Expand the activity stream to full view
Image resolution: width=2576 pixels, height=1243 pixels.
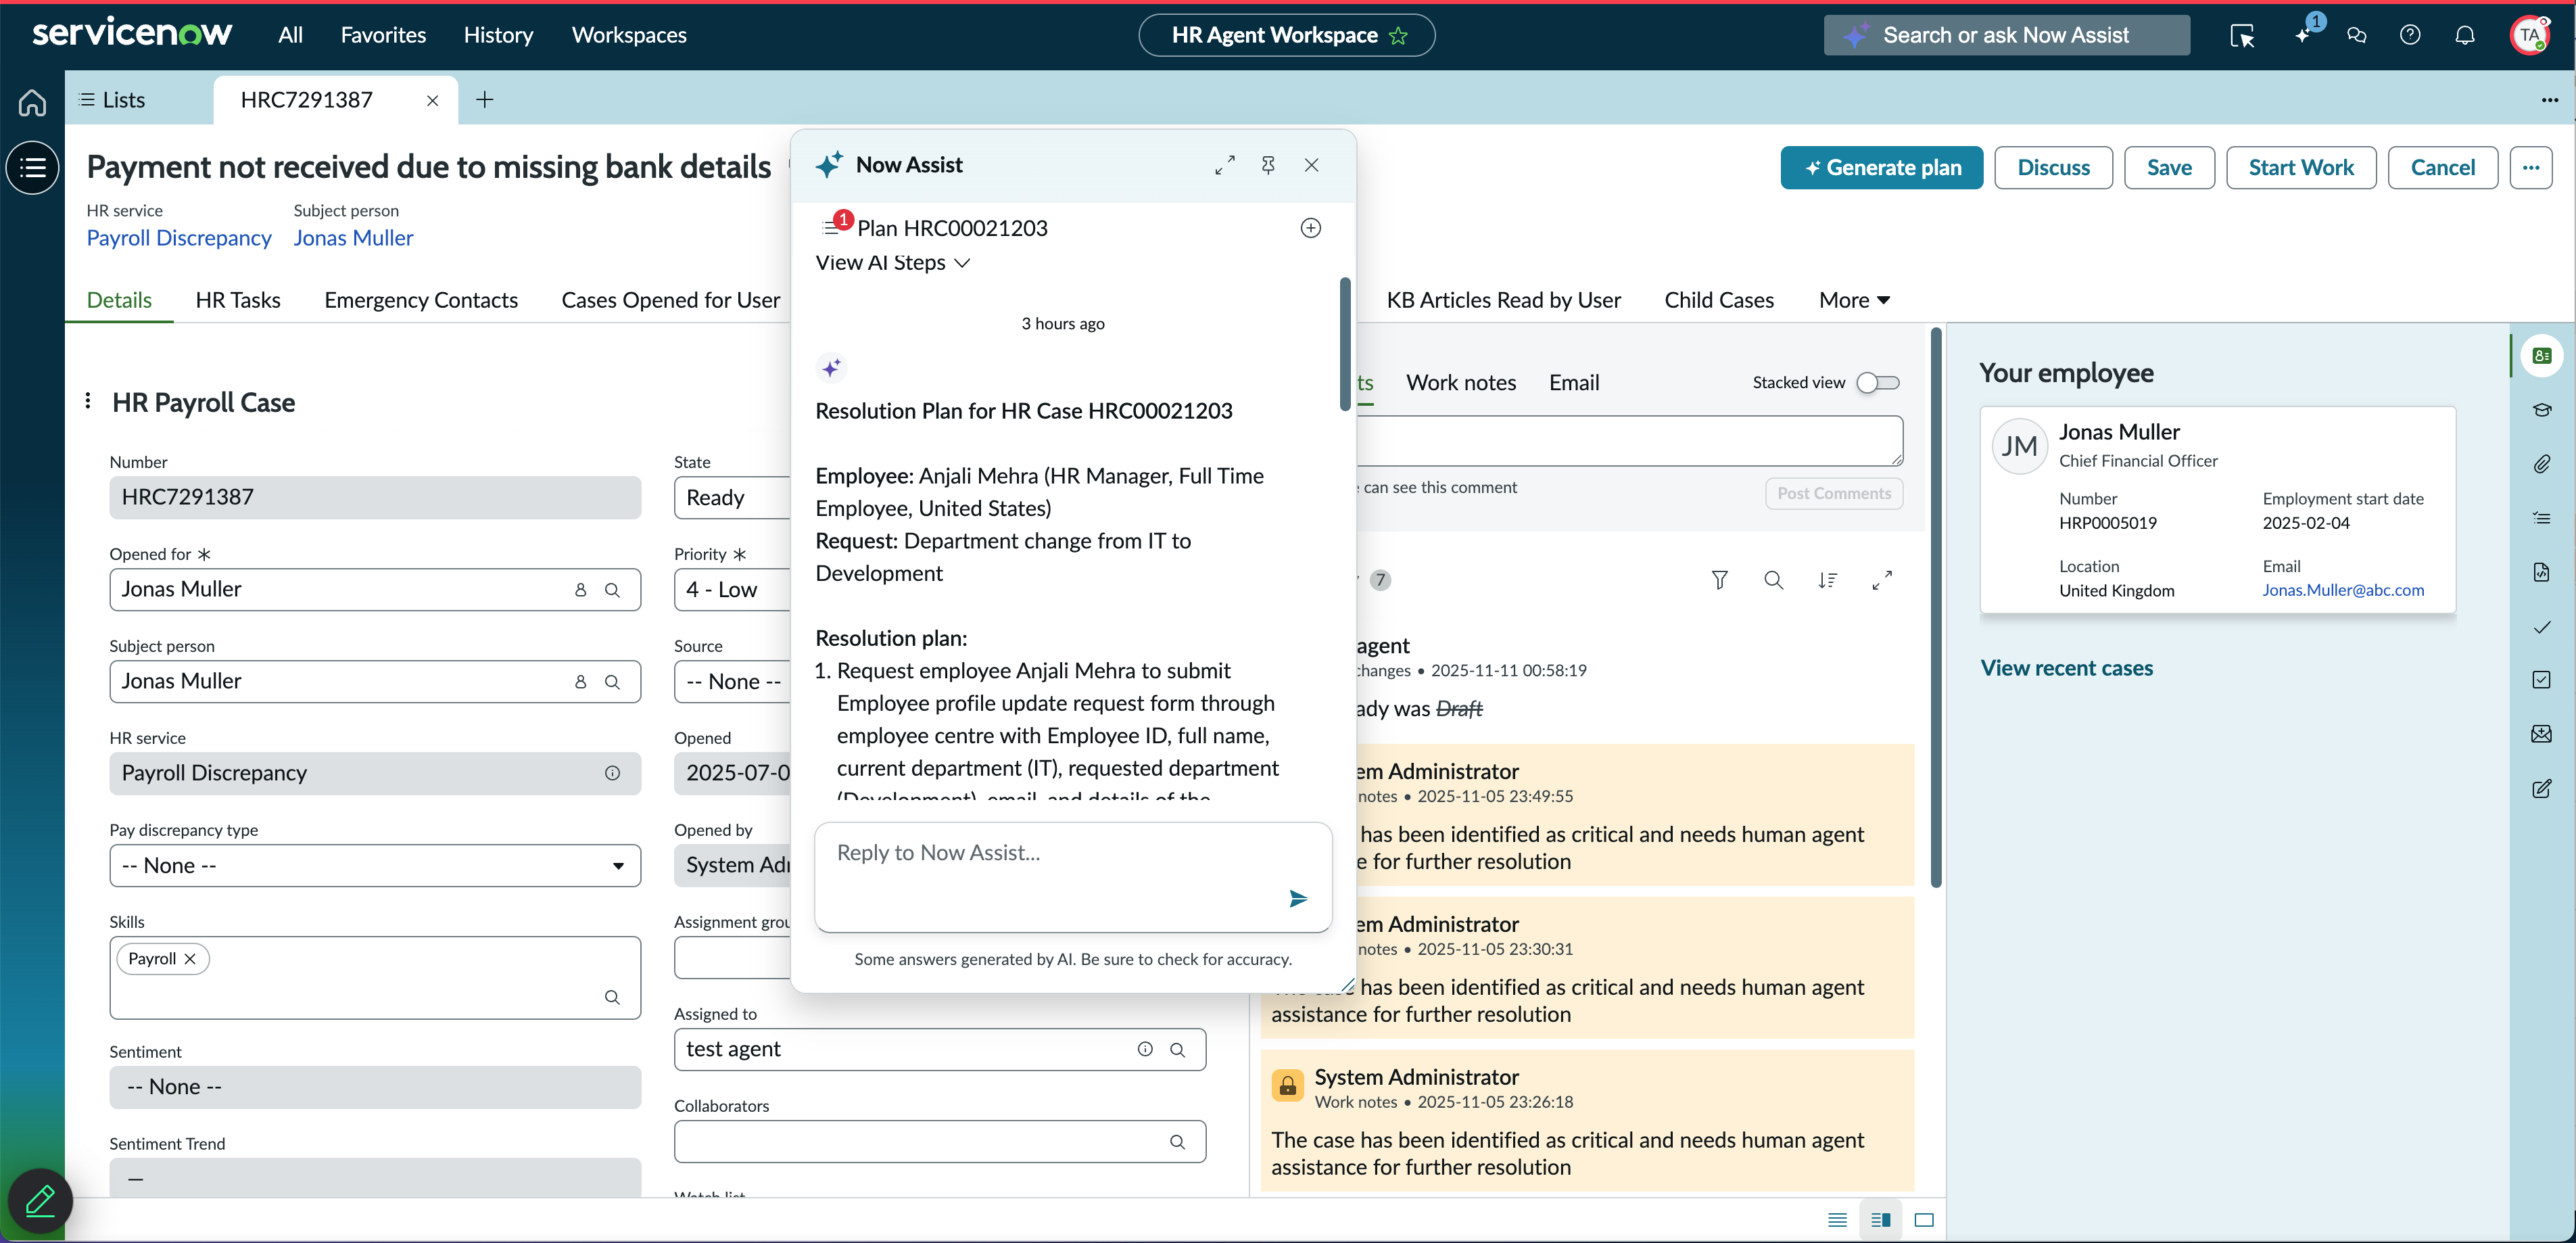[x=1882, y=580]
